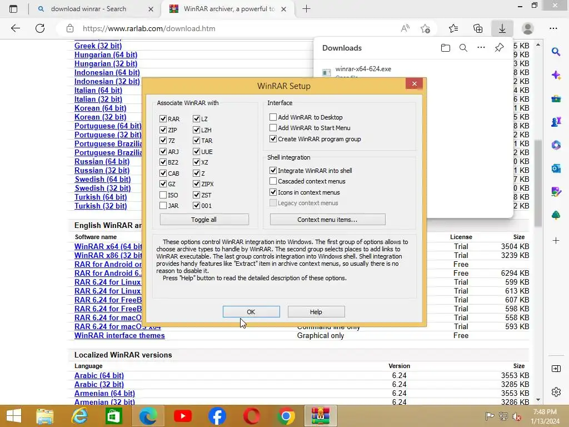Open YouTube app in taskbar
The height and width of the screenshot is (427, 569).
point(182,416)
